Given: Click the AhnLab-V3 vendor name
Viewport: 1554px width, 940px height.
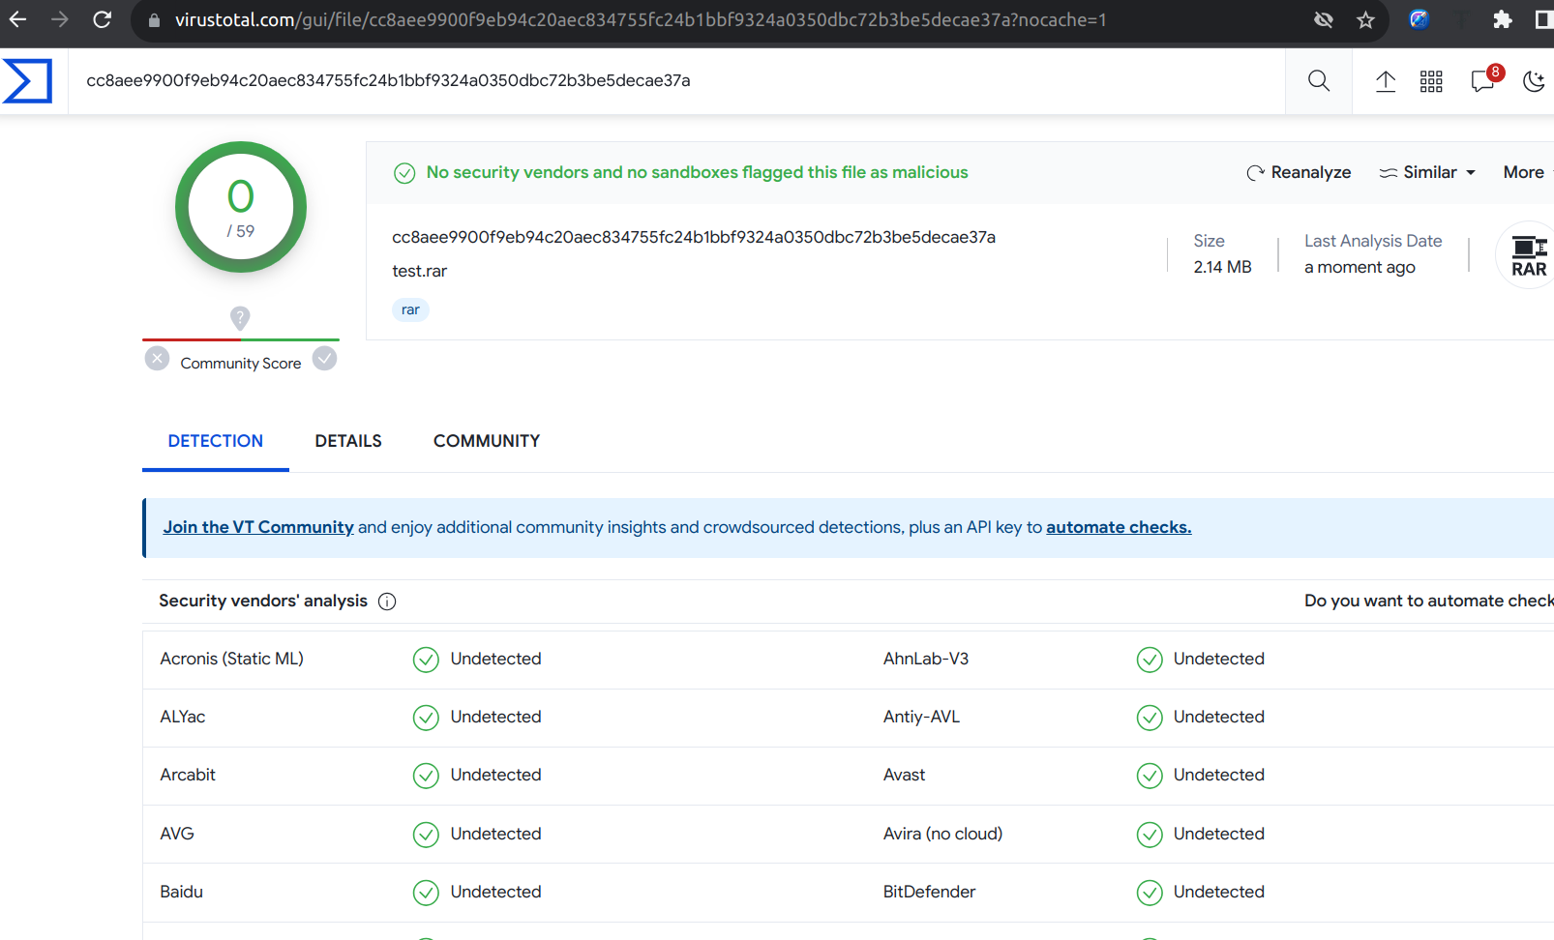Looking at the screenshot, I should 926,659.
